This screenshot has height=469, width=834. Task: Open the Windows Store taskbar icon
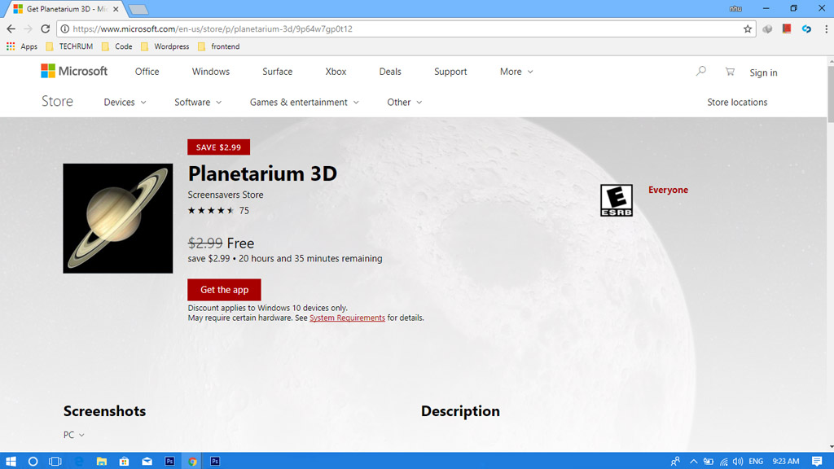click(x=124, y=461)
